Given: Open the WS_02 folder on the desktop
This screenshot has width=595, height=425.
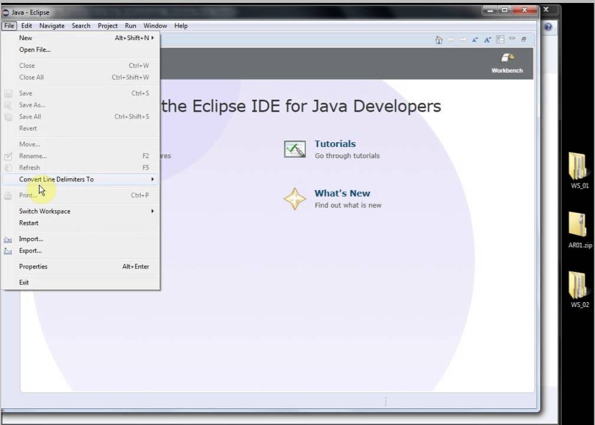Looking at the screenshot, I should [x=580, y=289].
